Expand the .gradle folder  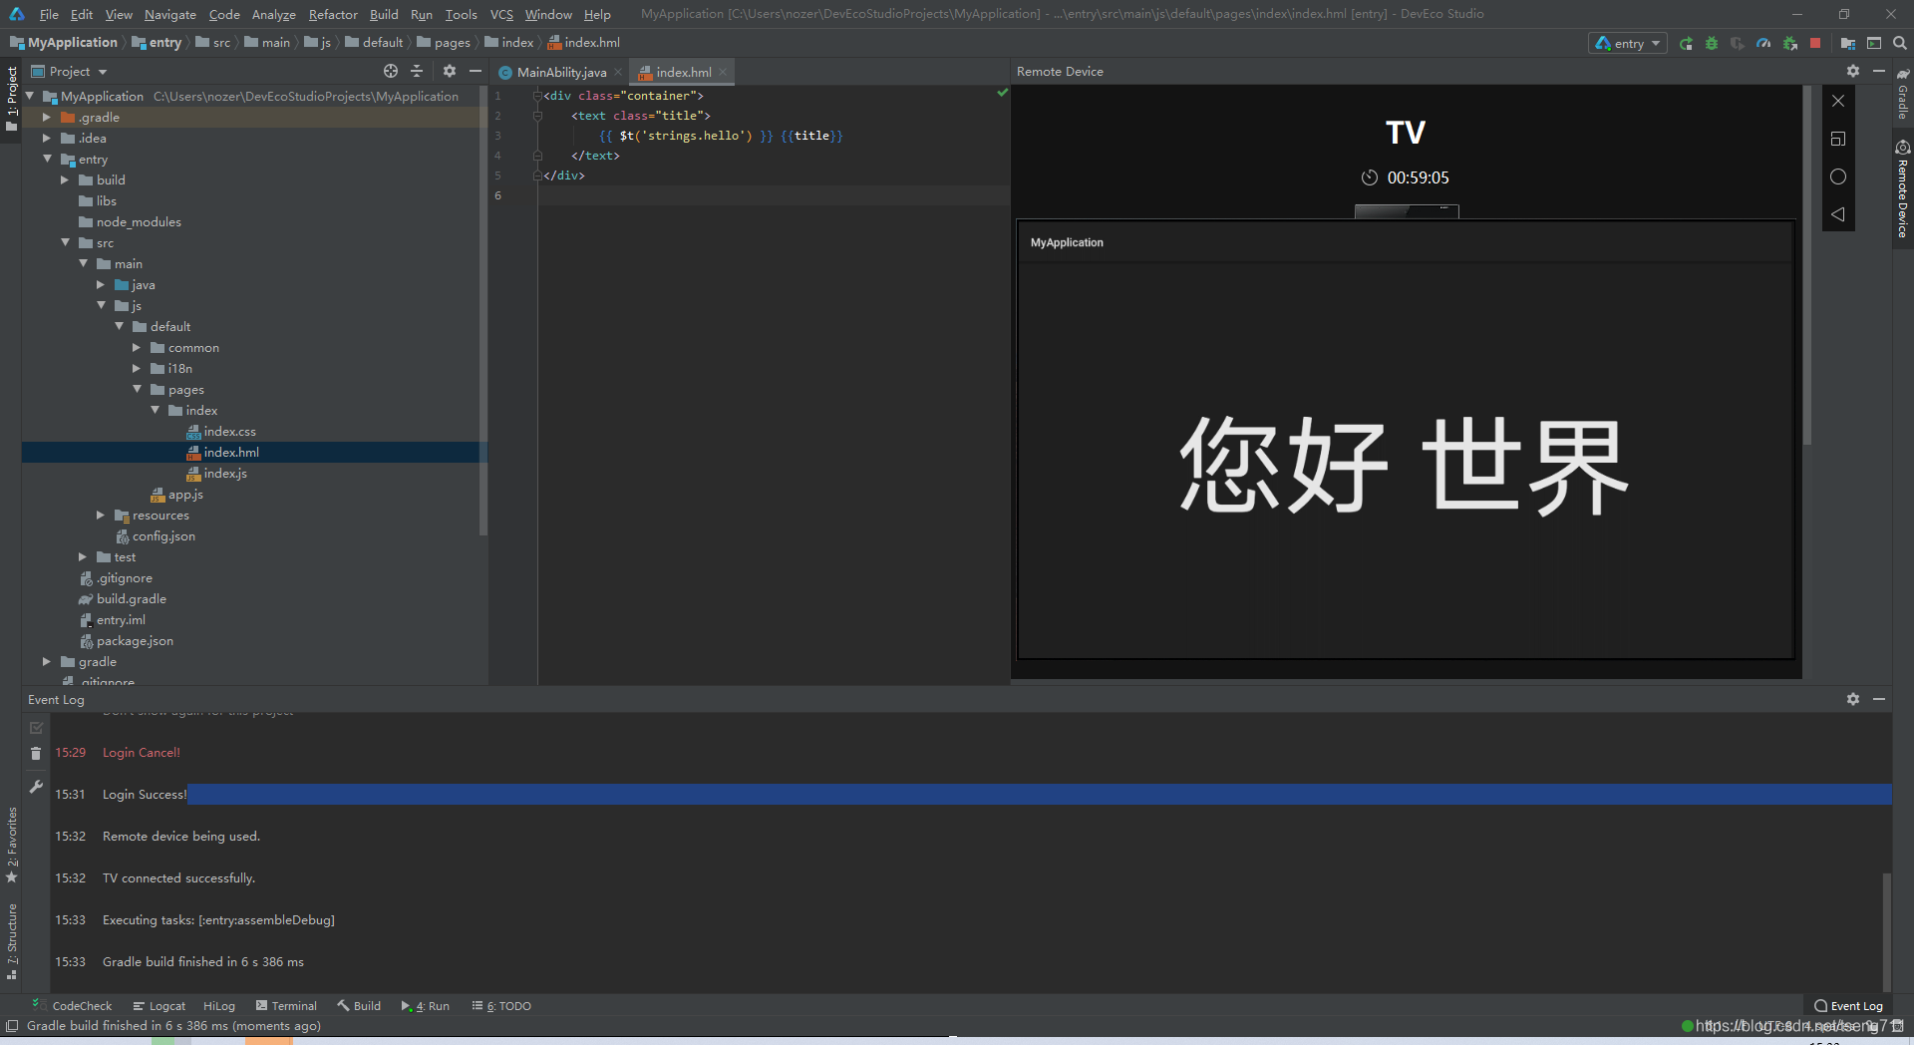pyautogui.click(x=47, y=118)
